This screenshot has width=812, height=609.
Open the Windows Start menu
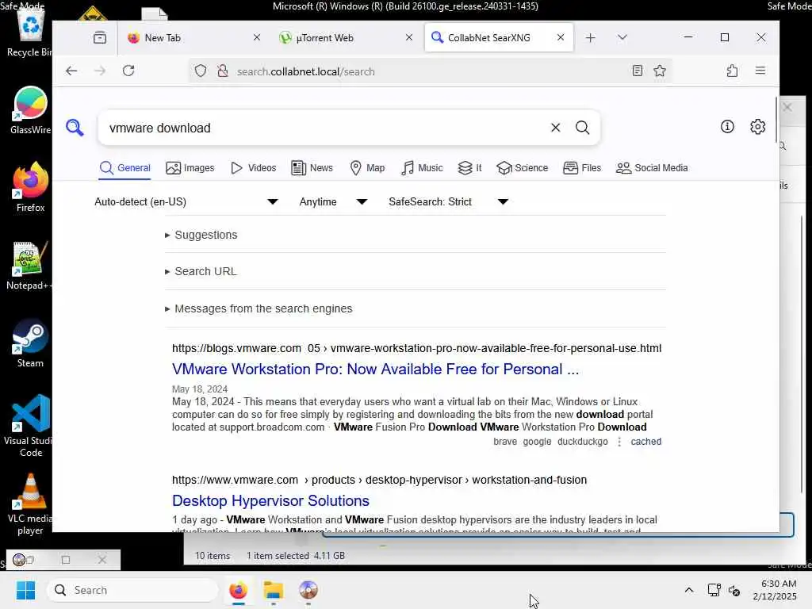(25, 590)
